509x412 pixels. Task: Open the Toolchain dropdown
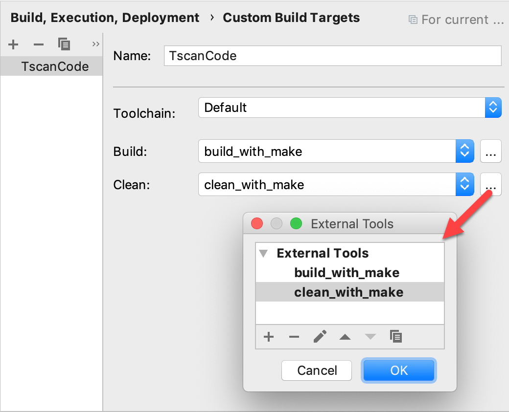[493, 108]
